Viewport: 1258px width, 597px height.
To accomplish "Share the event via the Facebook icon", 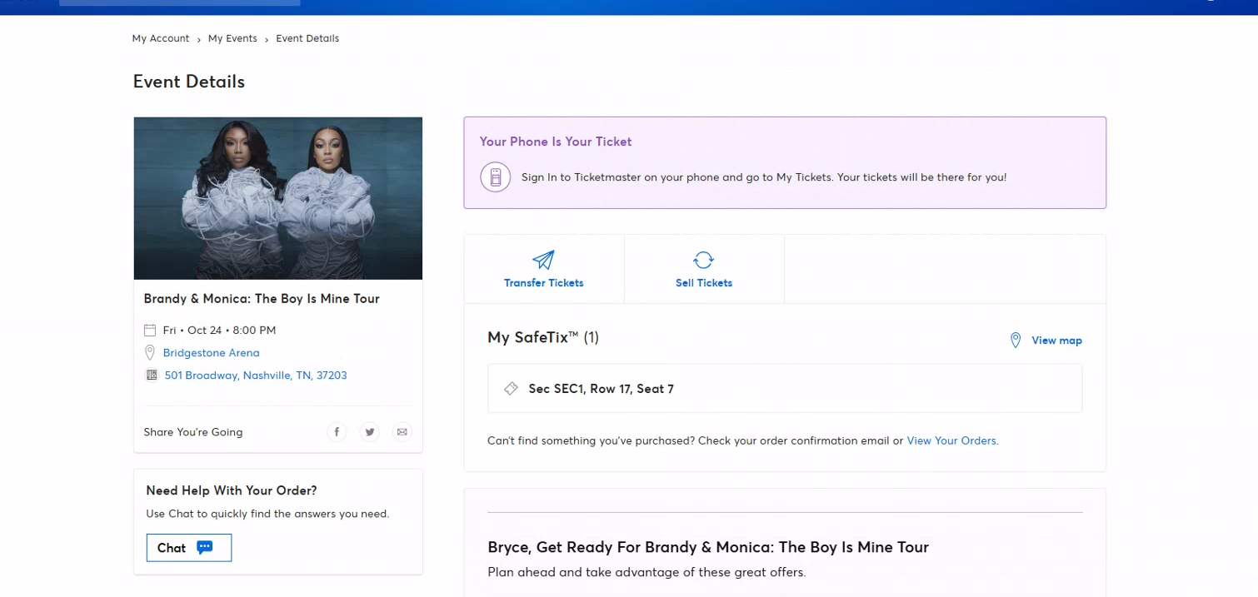I will point(337,432).
